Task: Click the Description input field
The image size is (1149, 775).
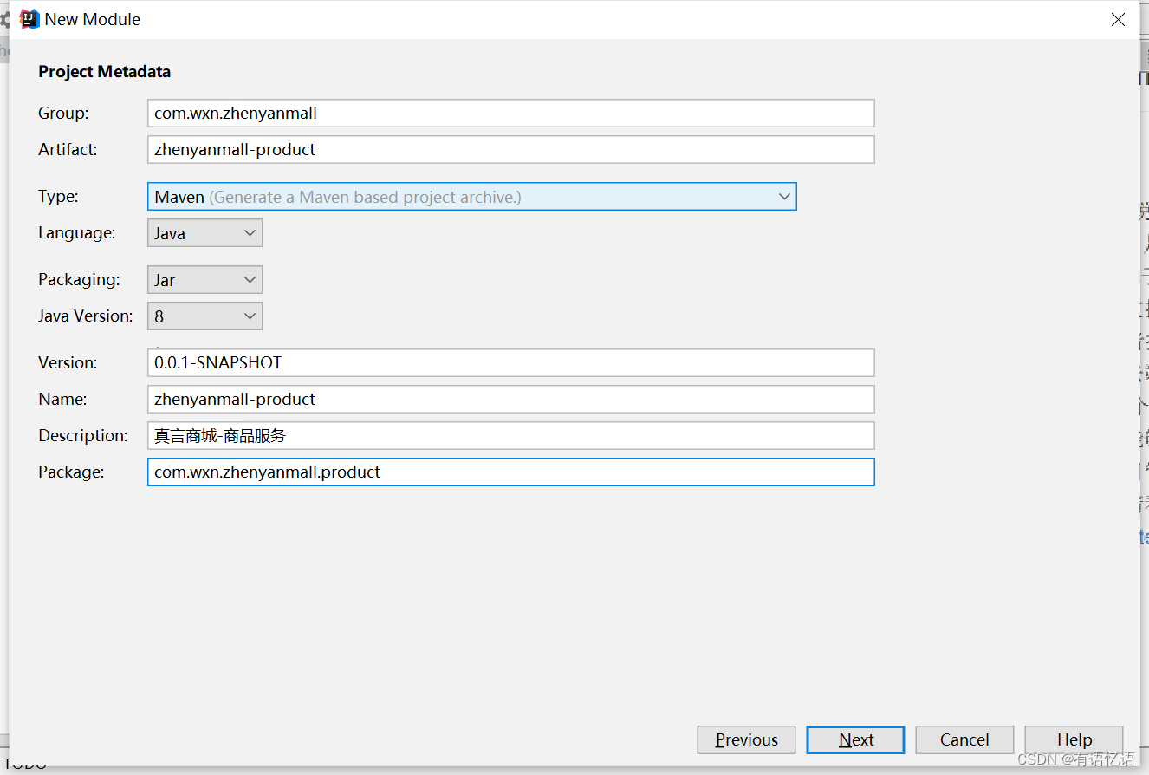Action: (510, 436)
